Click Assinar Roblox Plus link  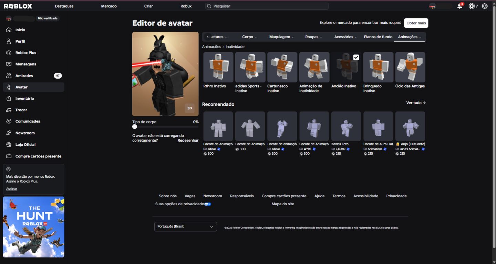(x=11, y=189)
